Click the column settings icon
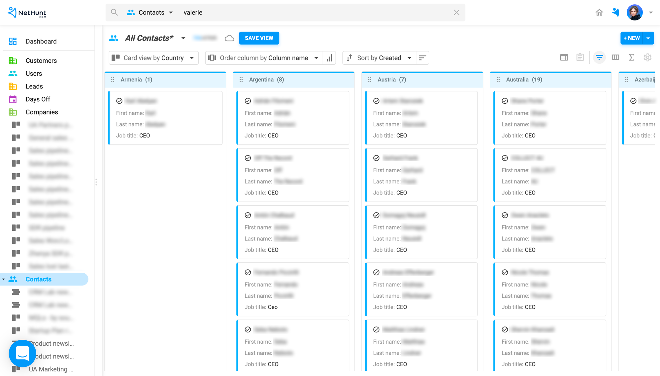Image resolution: width=660 pixels, height=376 pixels. pos(615,57)
